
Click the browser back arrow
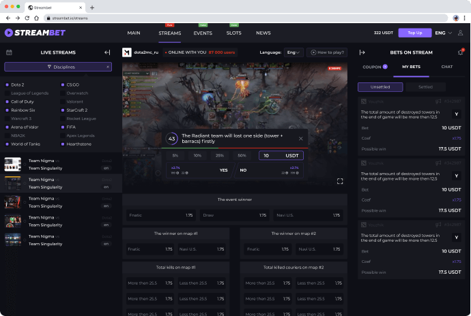(8, 18)
